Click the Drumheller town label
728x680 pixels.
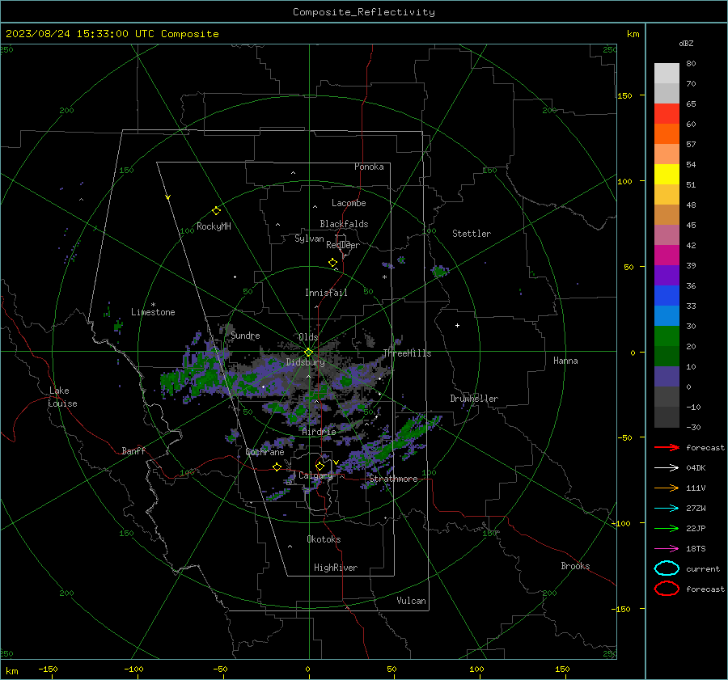point(474,399)
